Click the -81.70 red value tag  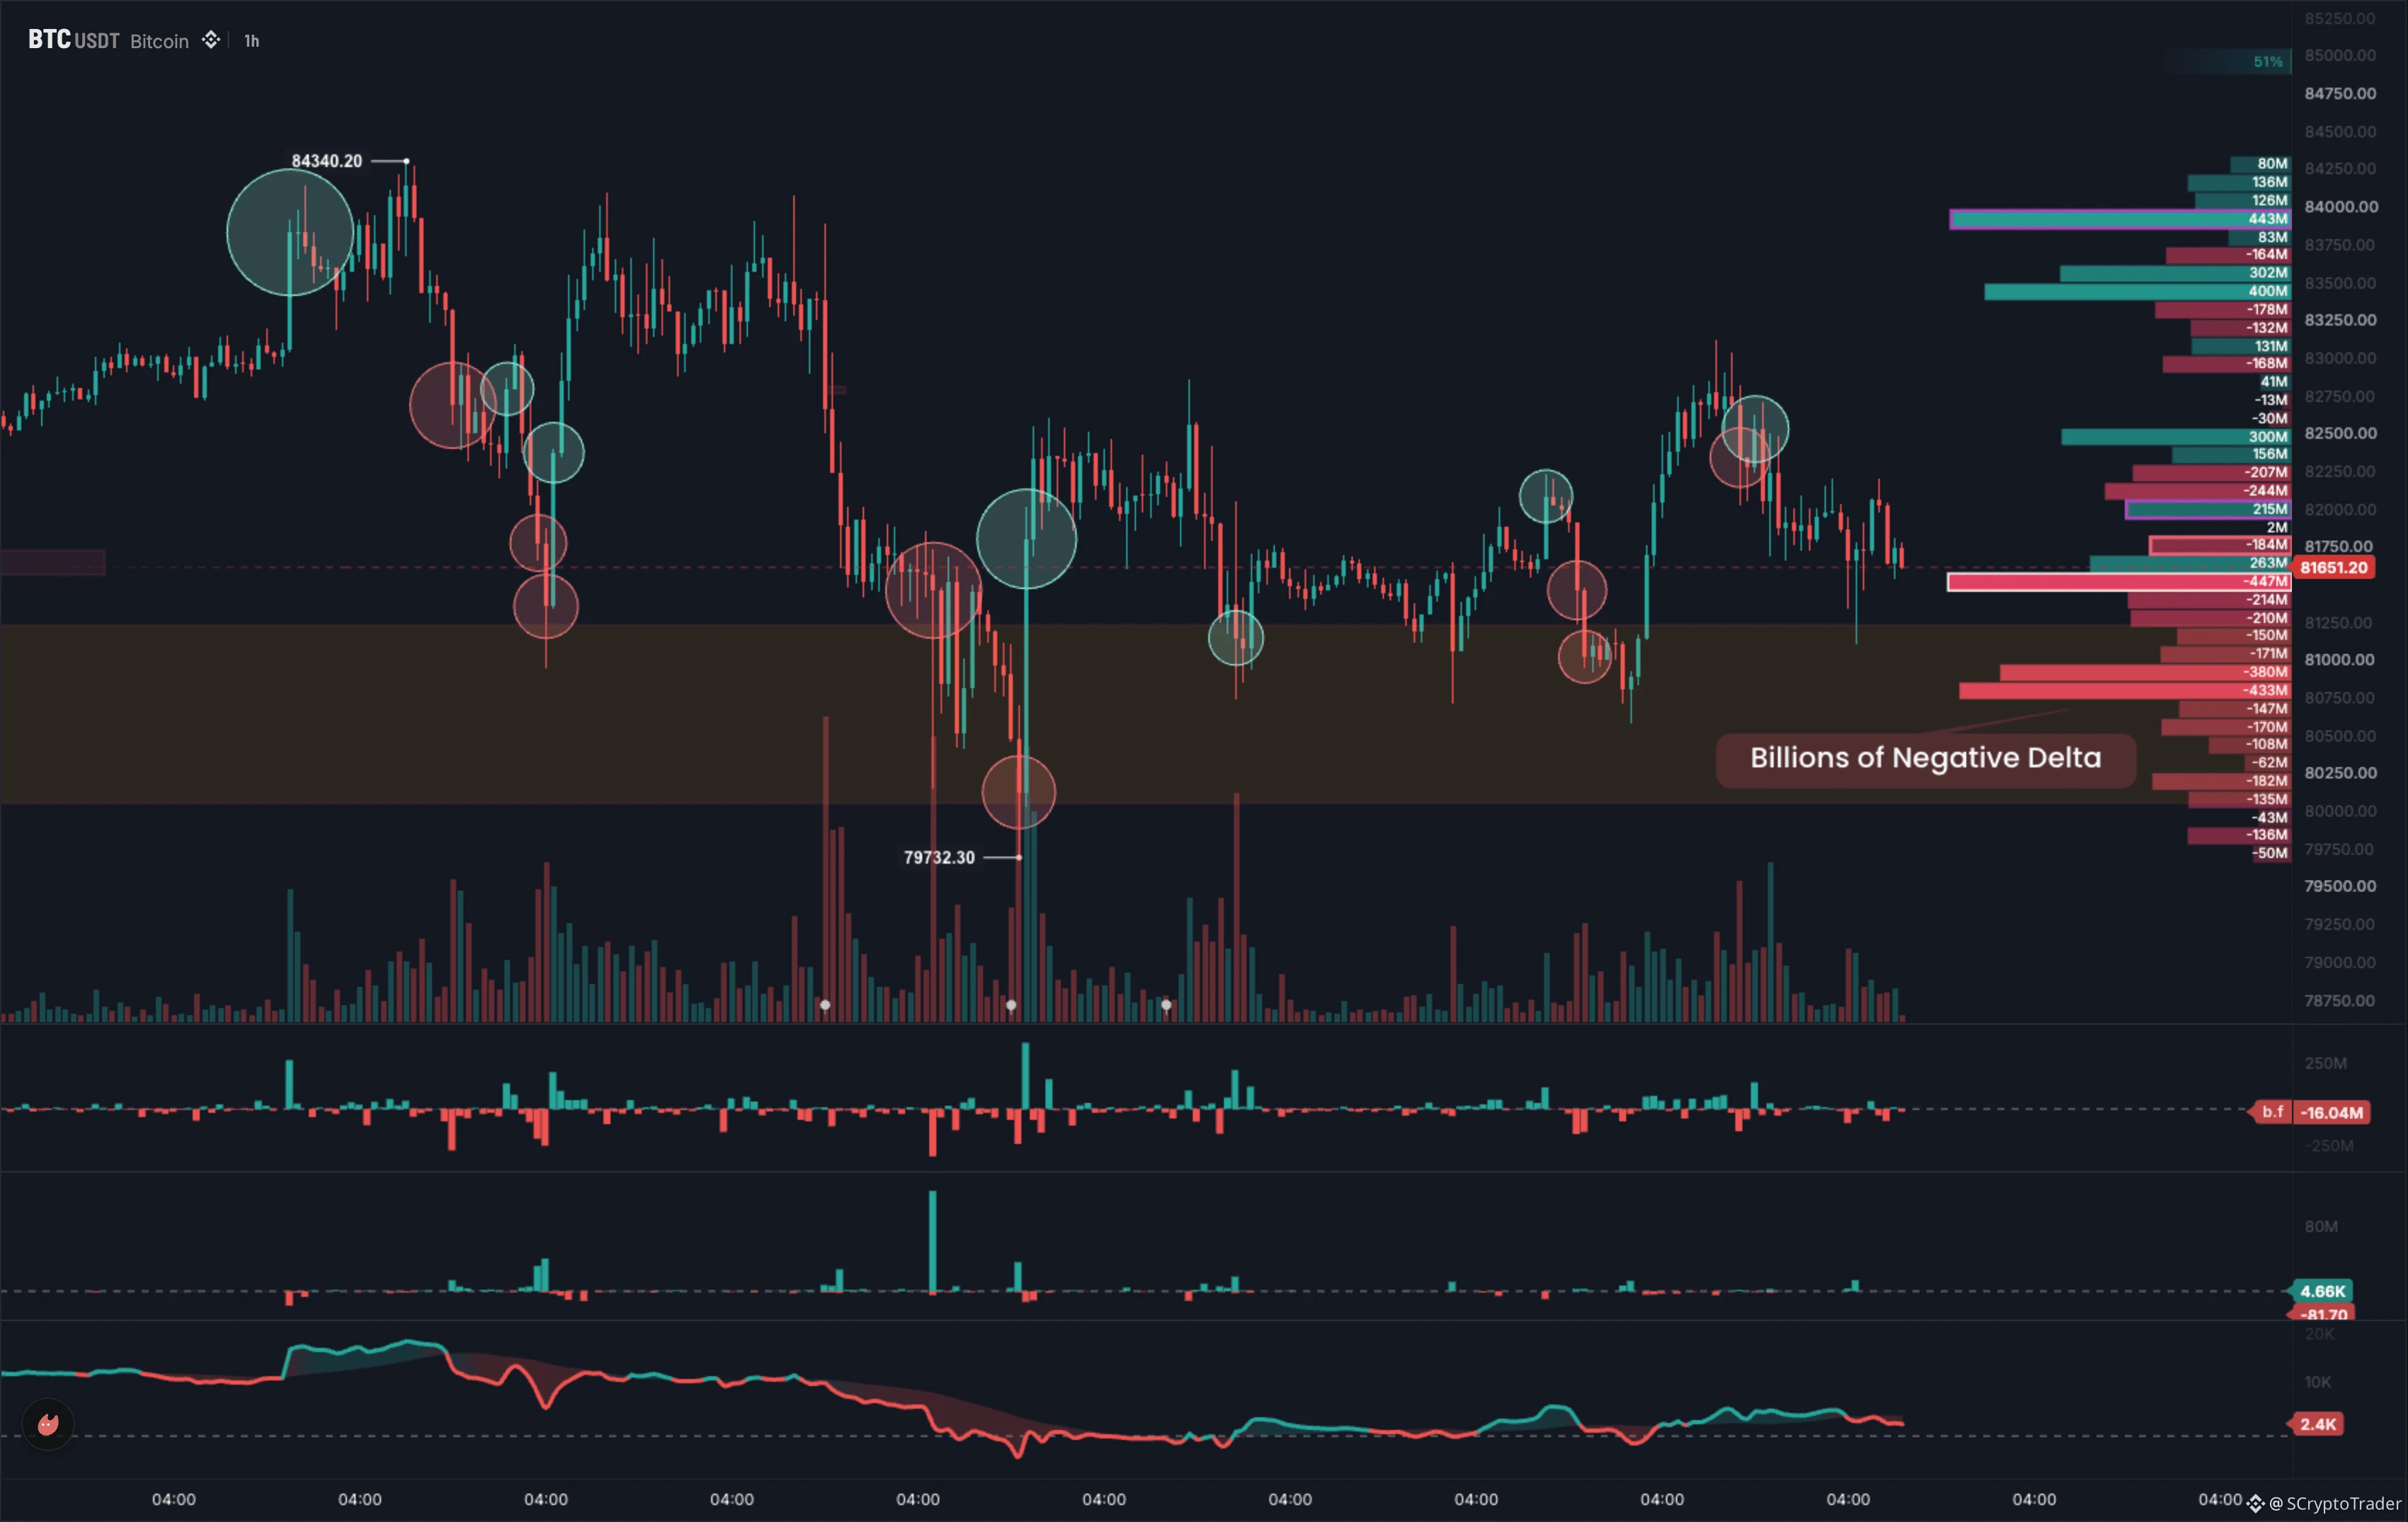tap(2324, 1314)
